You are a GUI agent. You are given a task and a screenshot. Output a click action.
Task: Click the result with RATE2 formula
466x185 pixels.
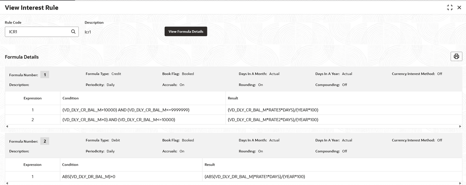273,119
